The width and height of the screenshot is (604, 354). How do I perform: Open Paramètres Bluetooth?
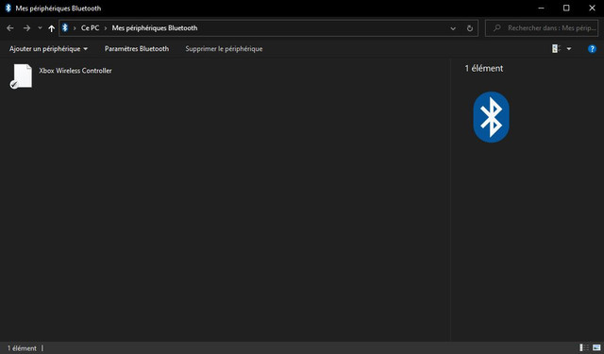pyautogui.click(x=137, y=49)
